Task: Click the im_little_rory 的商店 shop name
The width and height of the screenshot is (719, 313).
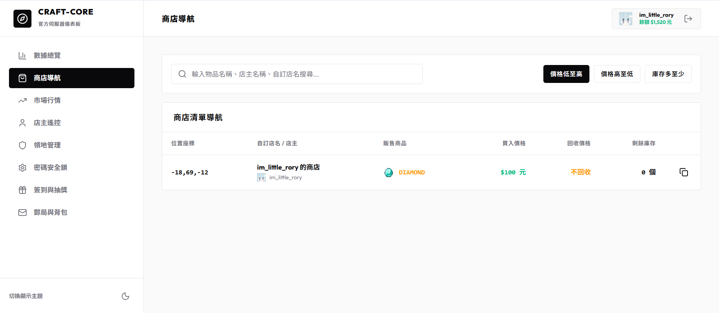Action: click(x=288, y=167)
